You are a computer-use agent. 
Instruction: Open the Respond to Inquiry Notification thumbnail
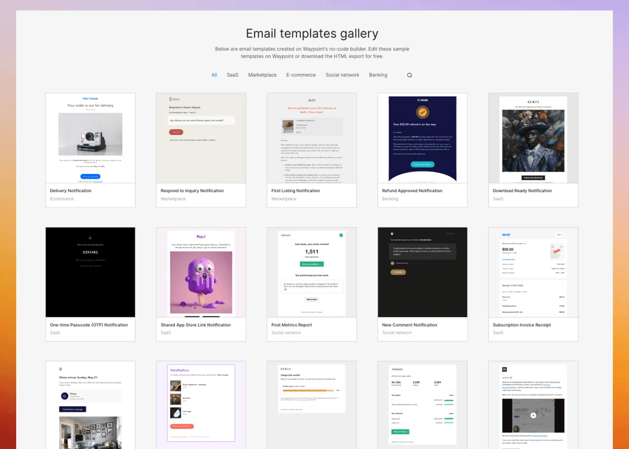[201, 138]
